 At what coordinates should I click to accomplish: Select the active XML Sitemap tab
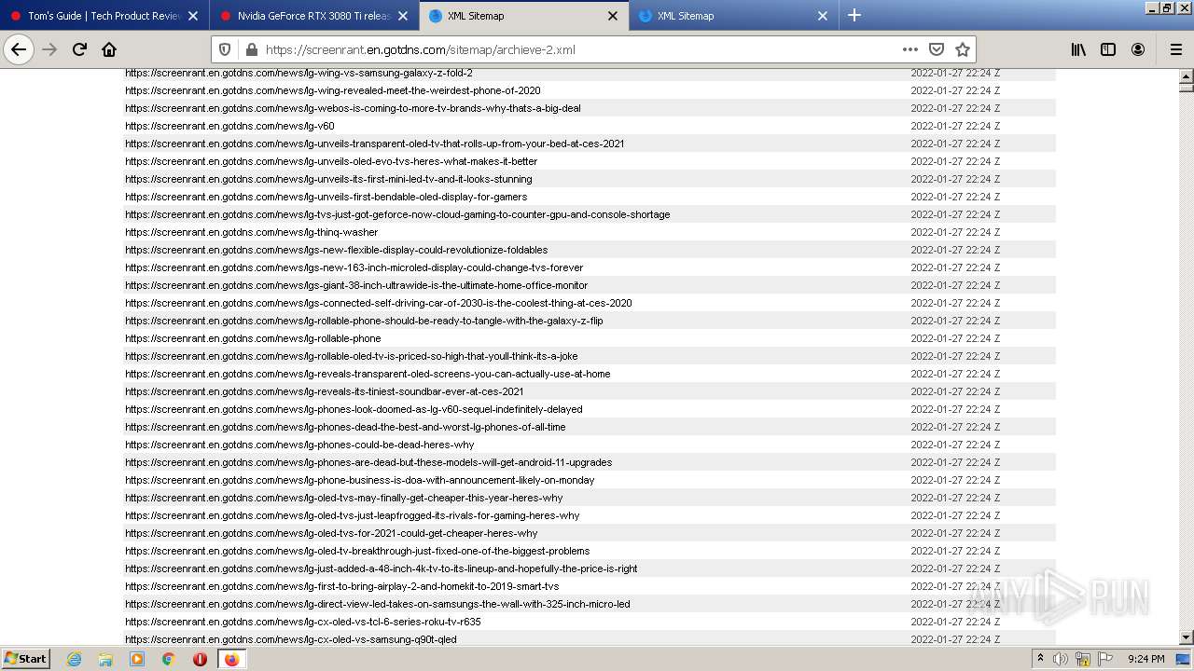point(524,16)
